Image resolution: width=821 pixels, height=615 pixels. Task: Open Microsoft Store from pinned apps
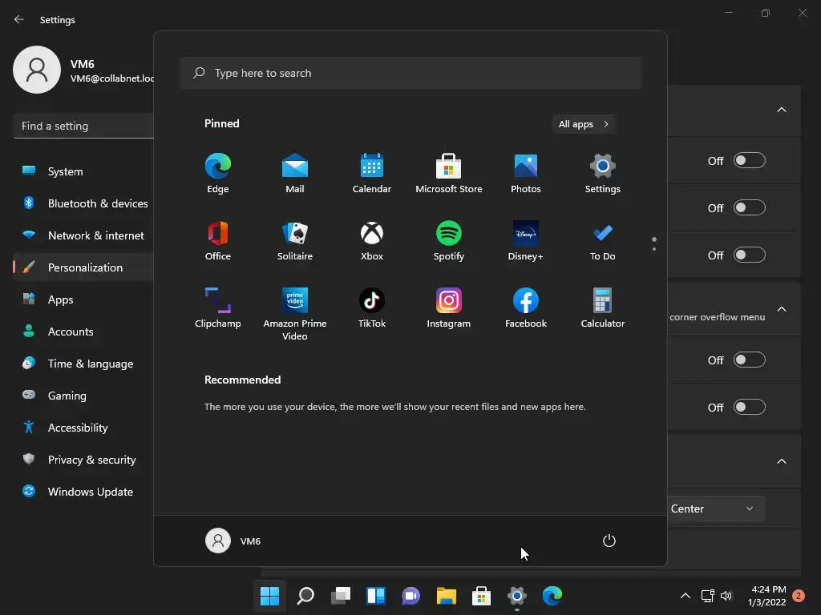[449, 173]
